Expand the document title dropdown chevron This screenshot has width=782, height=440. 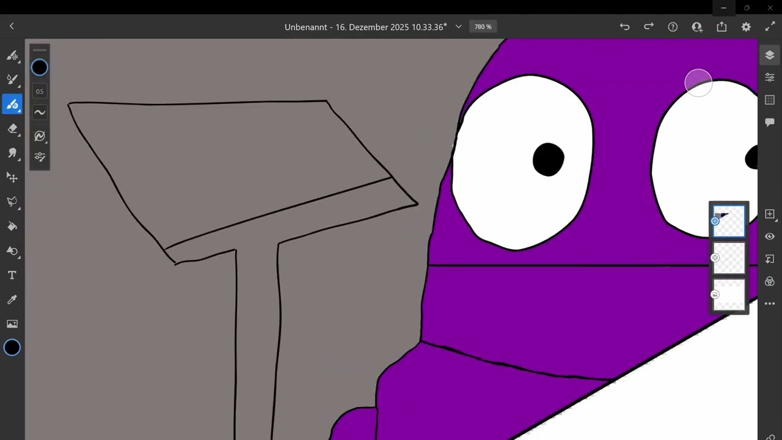click(x=458, y=27)
